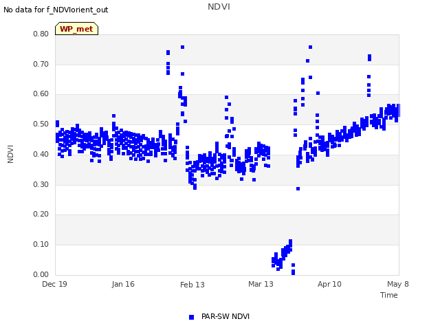Screen dimensions: 440x330
Task: Click the vertical NDVI y-axis title
Action: pos(10,154)
